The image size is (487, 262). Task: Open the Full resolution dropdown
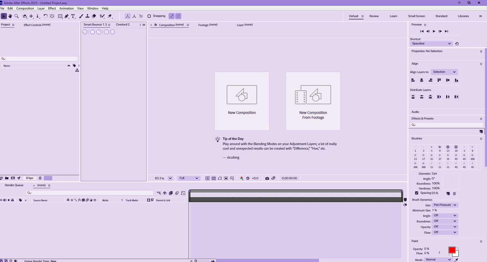pyautogui.click(x=189, y=178)
